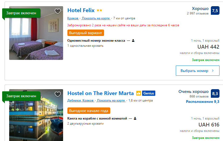
Task: Show Hotel Felix on map link
Action: coord(96,18)
